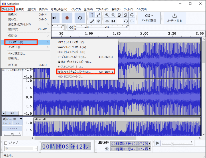Click the playback meter speaker icon

click(x=71, y=27)
